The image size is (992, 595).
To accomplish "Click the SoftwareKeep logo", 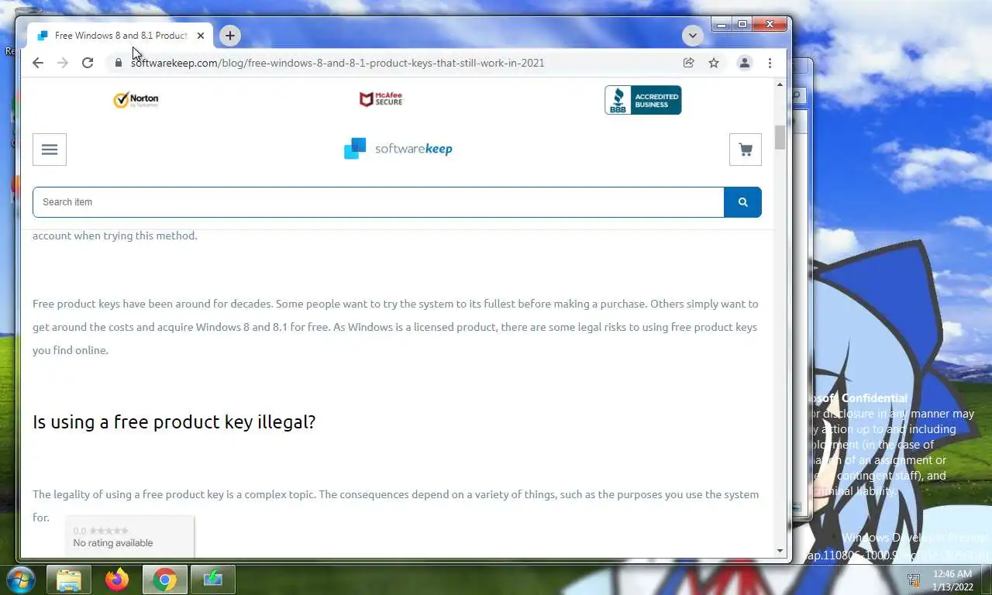I will [398, 149].
